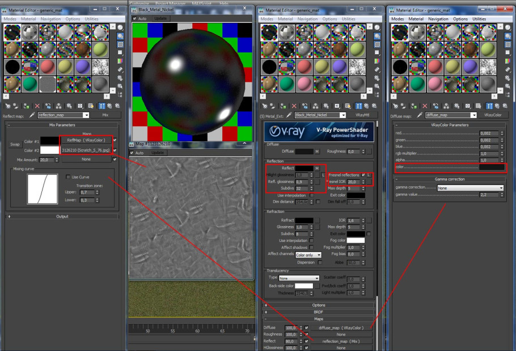Toggle the Mix Amount map enable checkbox
516x351 pixels.
click(x=115, y=159)
